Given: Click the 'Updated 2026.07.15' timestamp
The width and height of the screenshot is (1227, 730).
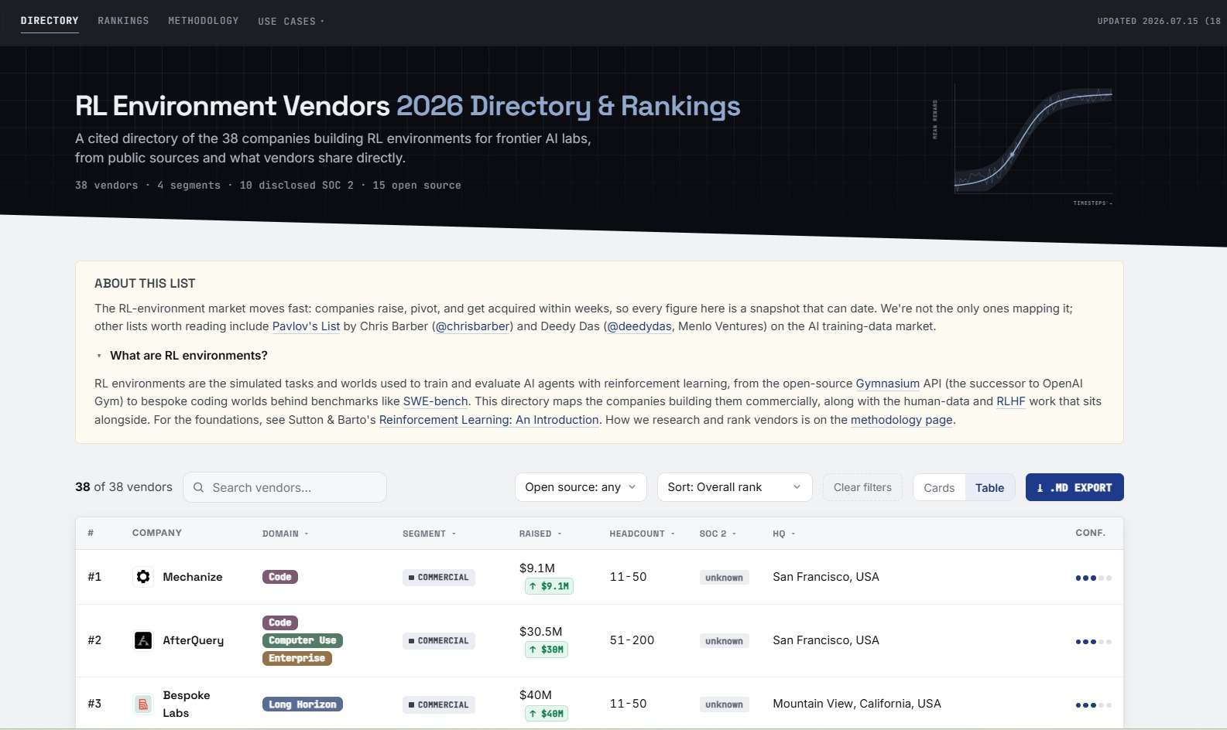Looking at the screenshot, I should point(1159,21).
